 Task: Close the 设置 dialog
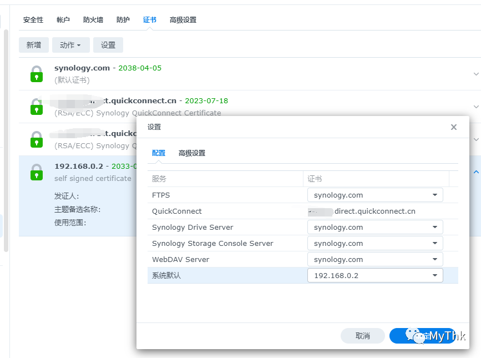tap(454, 127)
